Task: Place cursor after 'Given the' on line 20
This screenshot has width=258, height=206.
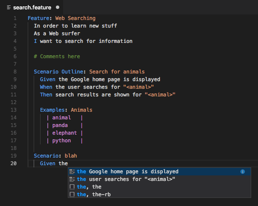Action: tap(68, 164)
